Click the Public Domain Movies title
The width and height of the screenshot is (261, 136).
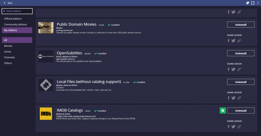(x=76, y=24)
